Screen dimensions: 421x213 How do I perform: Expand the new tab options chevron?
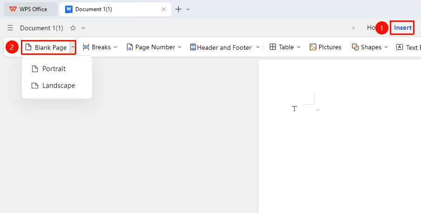point(188,9)
